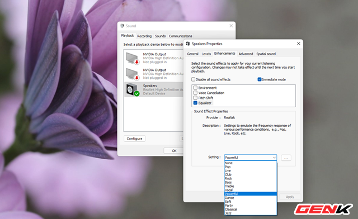Choose Vocal equalizer preset
The image size is (358, 219).
click(251, 190)
